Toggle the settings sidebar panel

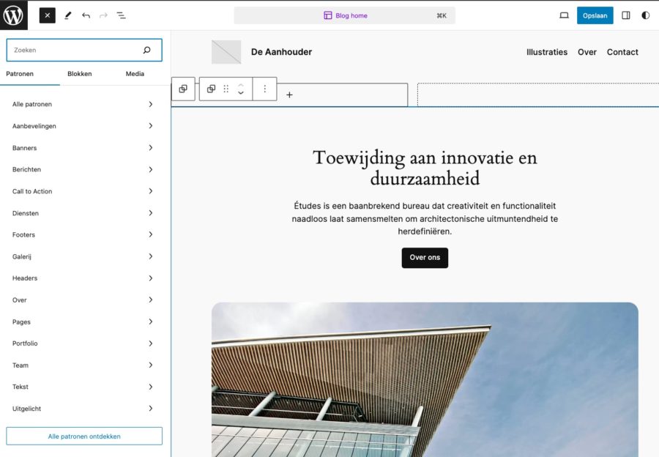click(626, 15)
